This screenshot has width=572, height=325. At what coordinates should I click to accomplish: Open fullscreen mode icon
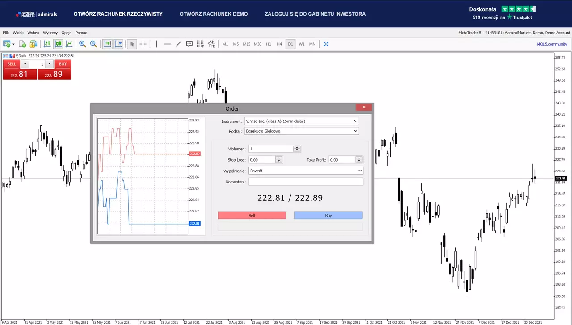point(326,44)
